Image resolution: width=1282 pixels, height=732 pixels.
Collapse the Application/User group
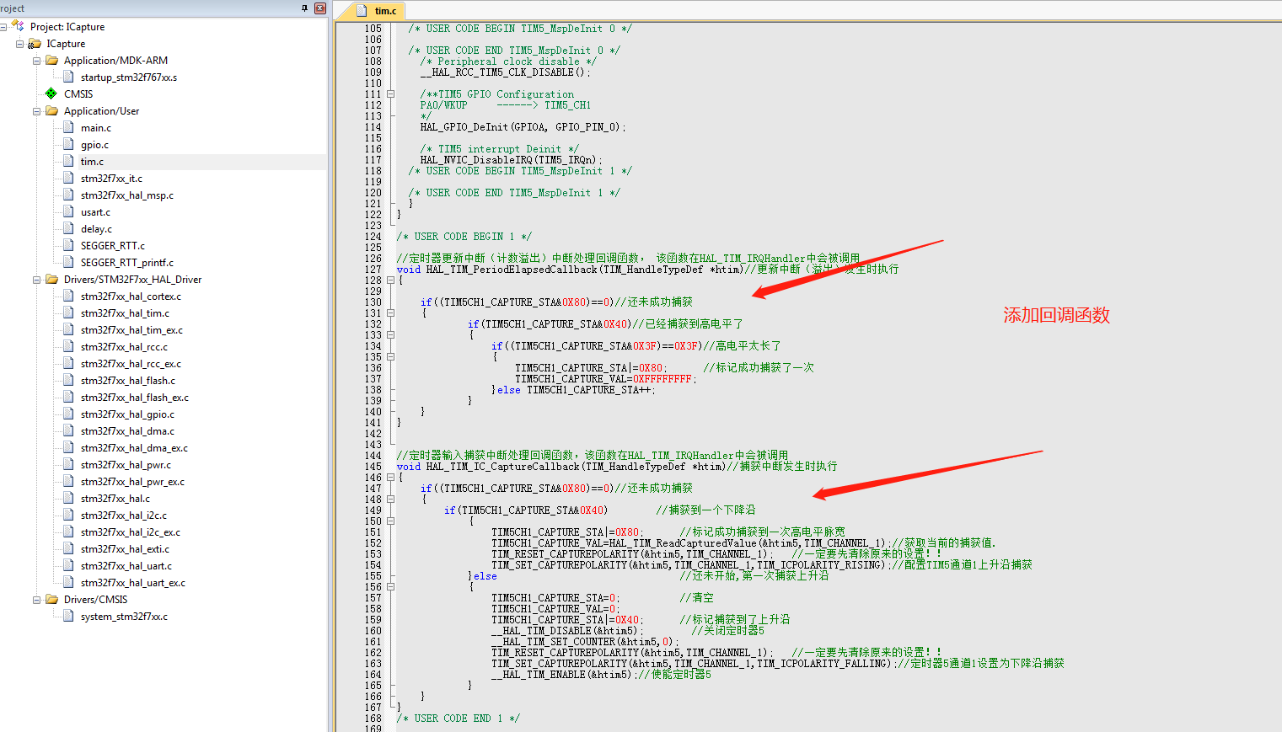pyautogui.click(x=37, y=111)
